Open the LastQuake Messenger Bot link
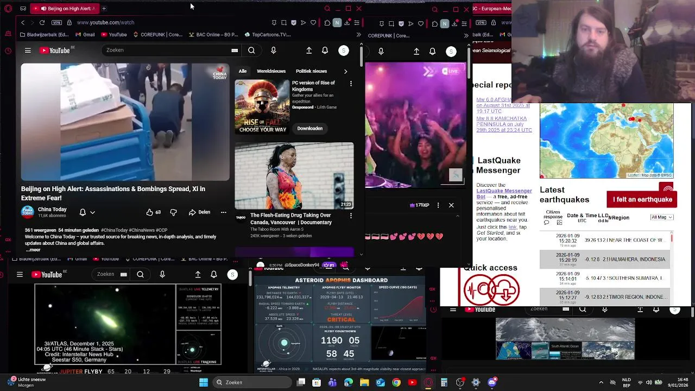The image size is (695, 391). coord(504,194)
